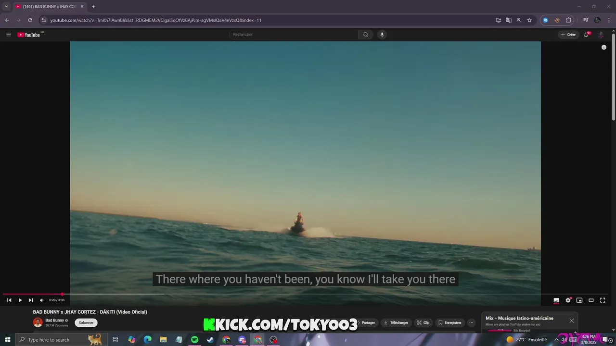Open the Créer menu
616x346 pixels.
tap(568, 35)
